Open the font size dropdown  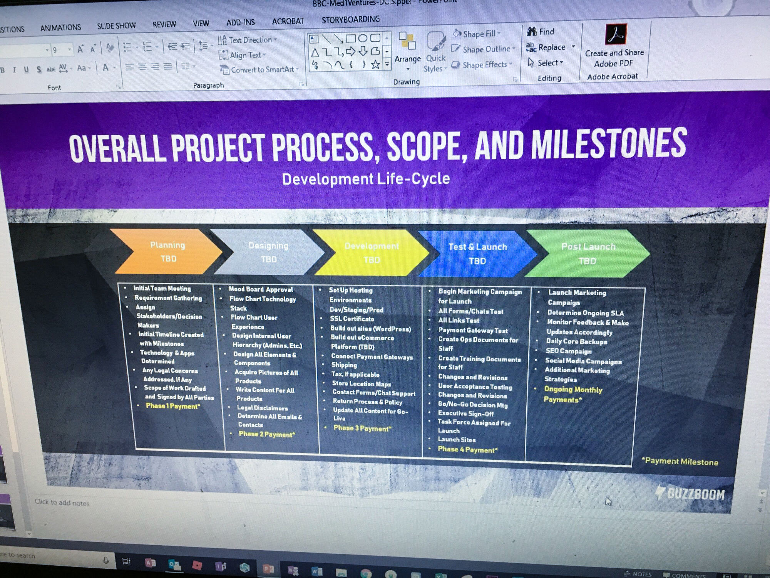click(69, 50)
